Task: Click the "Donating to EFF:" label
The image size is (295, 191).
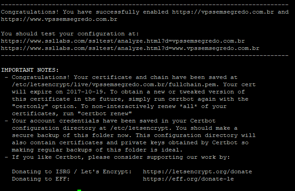Action: point(41,179)
